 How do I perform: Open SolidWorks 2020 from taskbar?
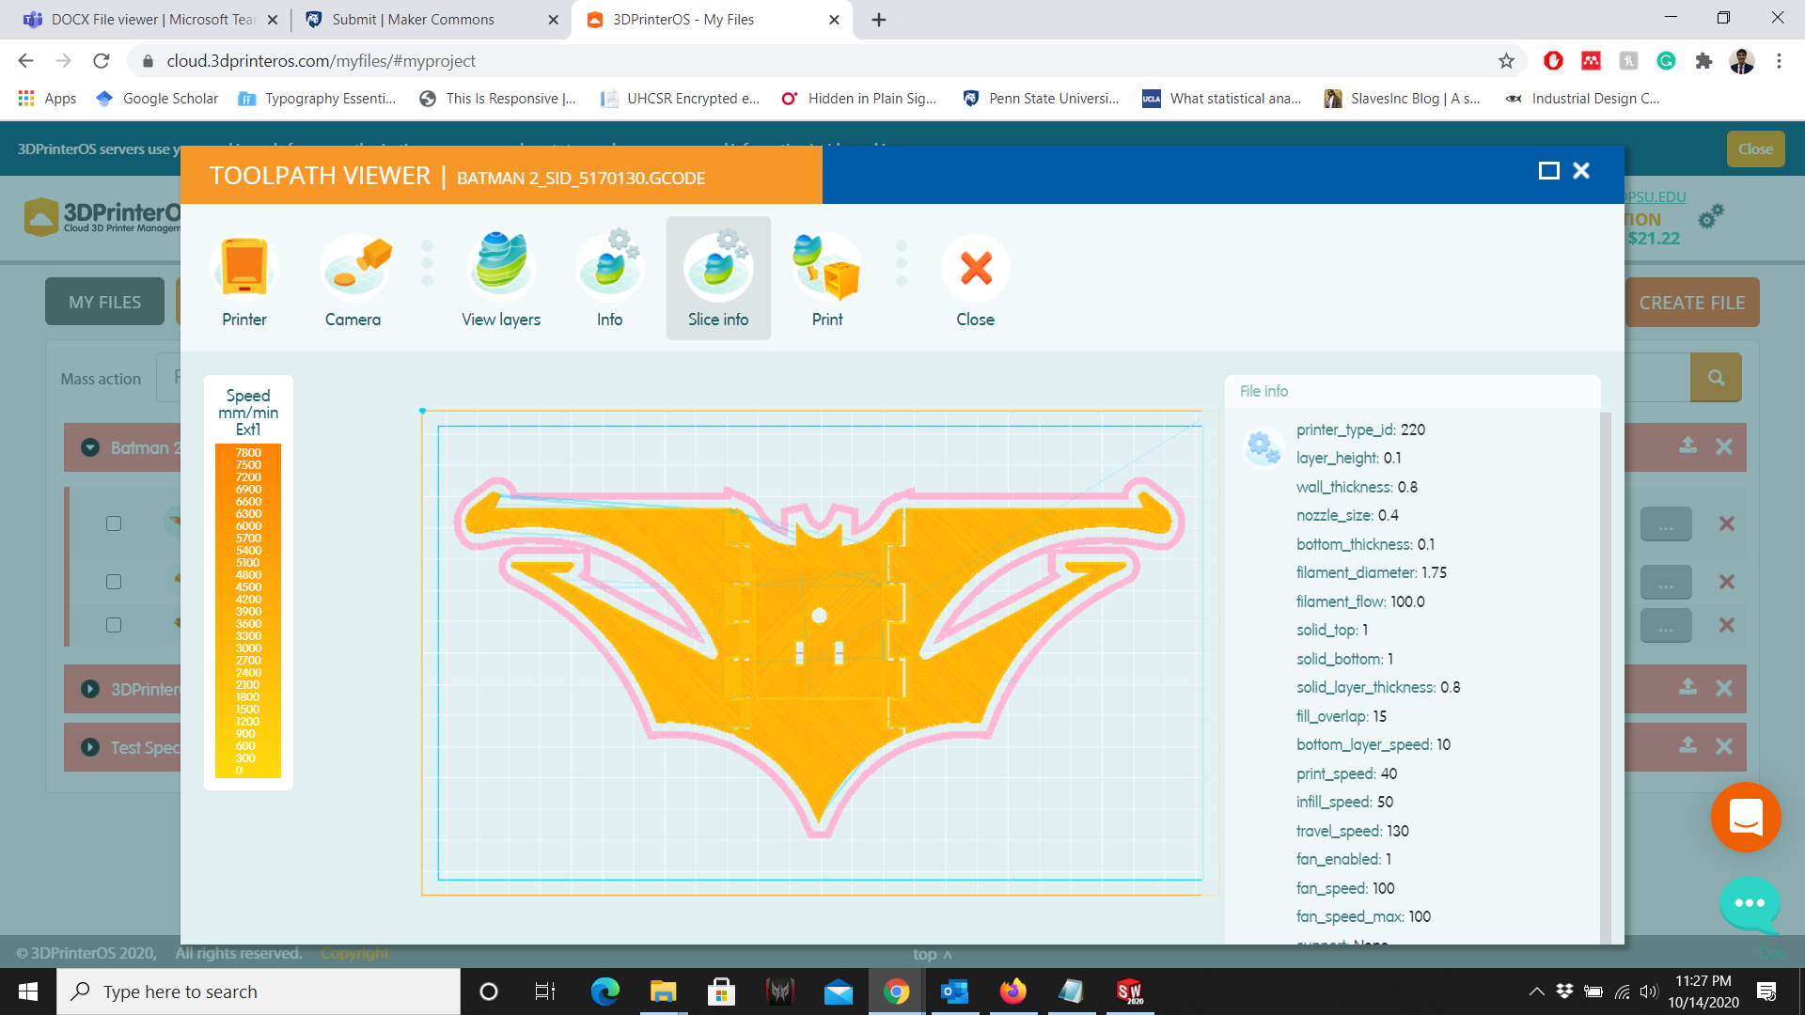click(x=1129, y=992)
